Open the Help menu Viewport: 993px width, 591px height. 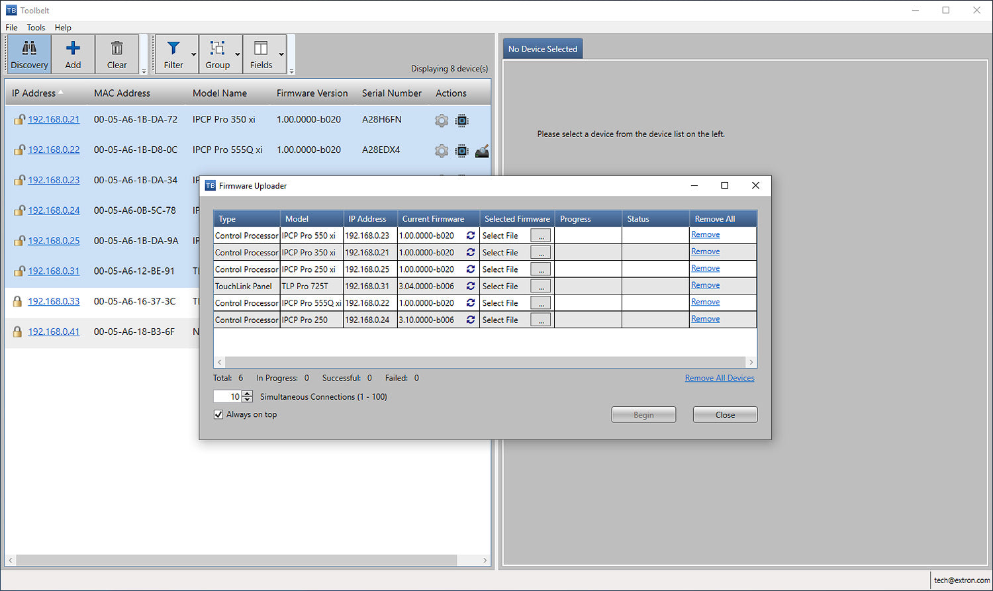[x=63, y=27]
